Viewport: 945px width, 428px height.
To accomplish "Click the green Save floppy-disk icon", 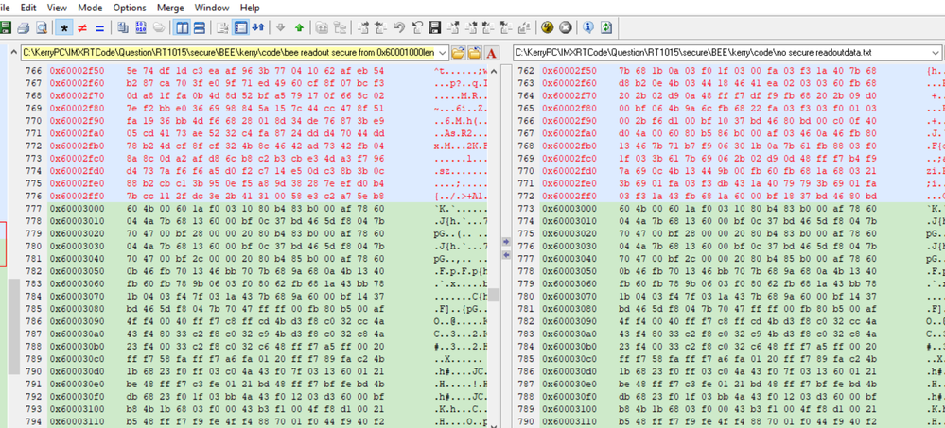I will pos(5,27).
